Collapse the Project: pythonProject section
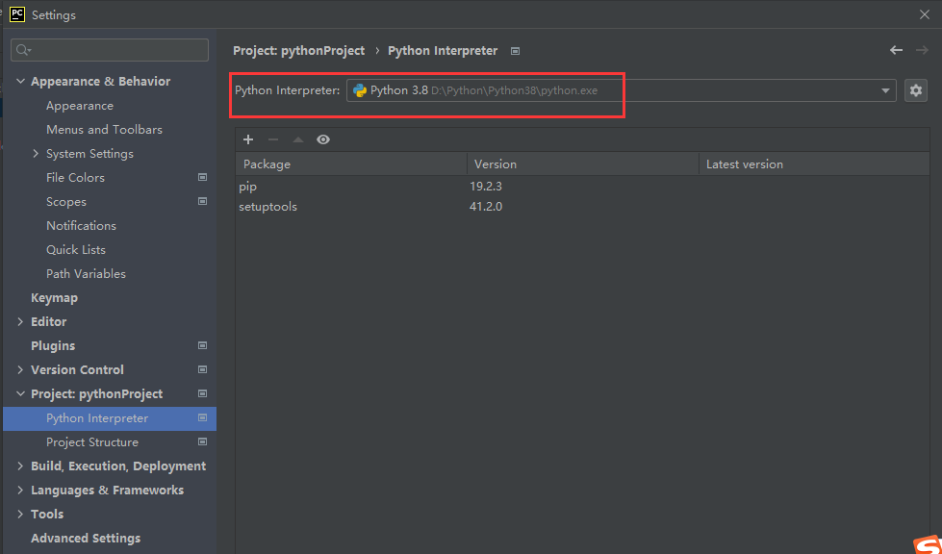This screenshot has width=942, height=554. click(20, 393)
